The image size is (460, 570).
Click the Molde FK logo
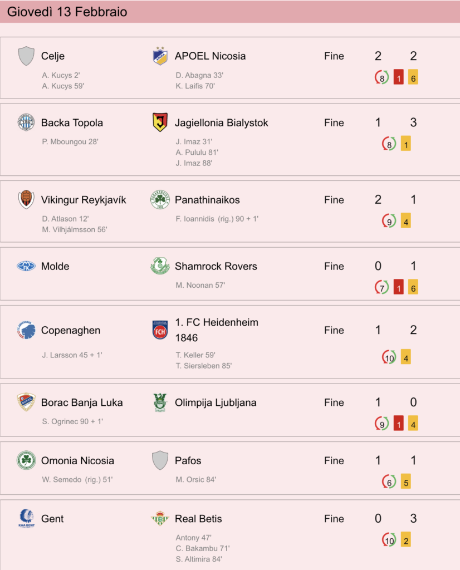26,266
